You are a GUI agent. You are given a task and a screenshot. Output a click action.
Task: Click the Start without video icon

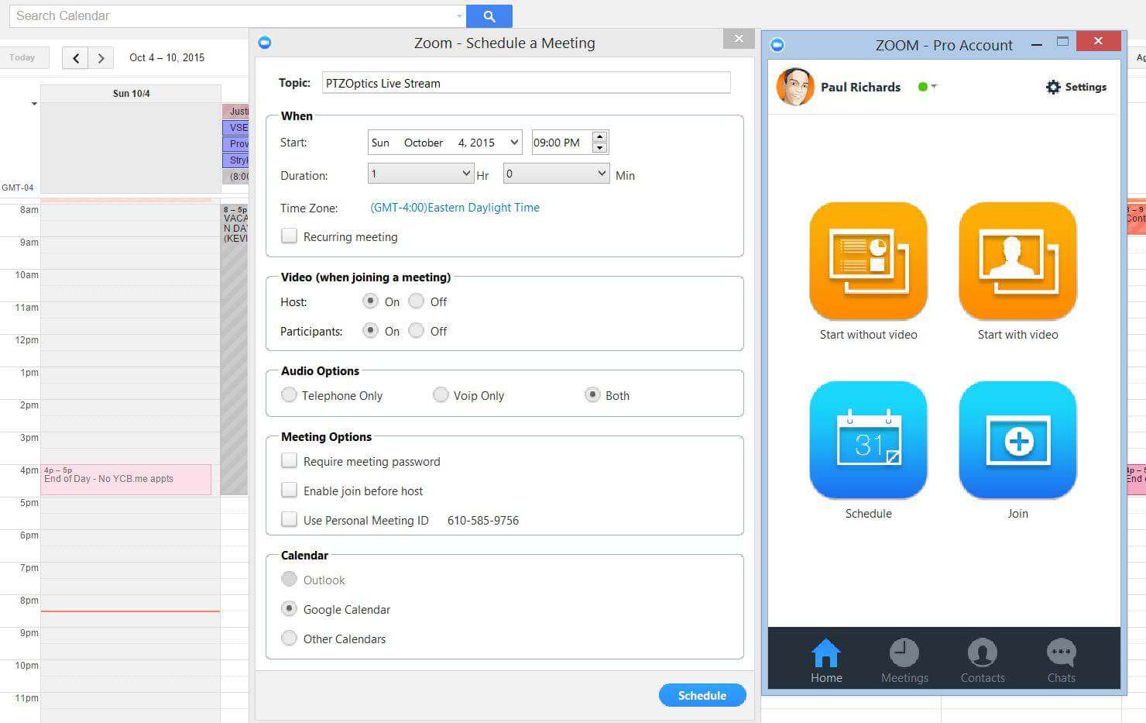click(868, 261)
